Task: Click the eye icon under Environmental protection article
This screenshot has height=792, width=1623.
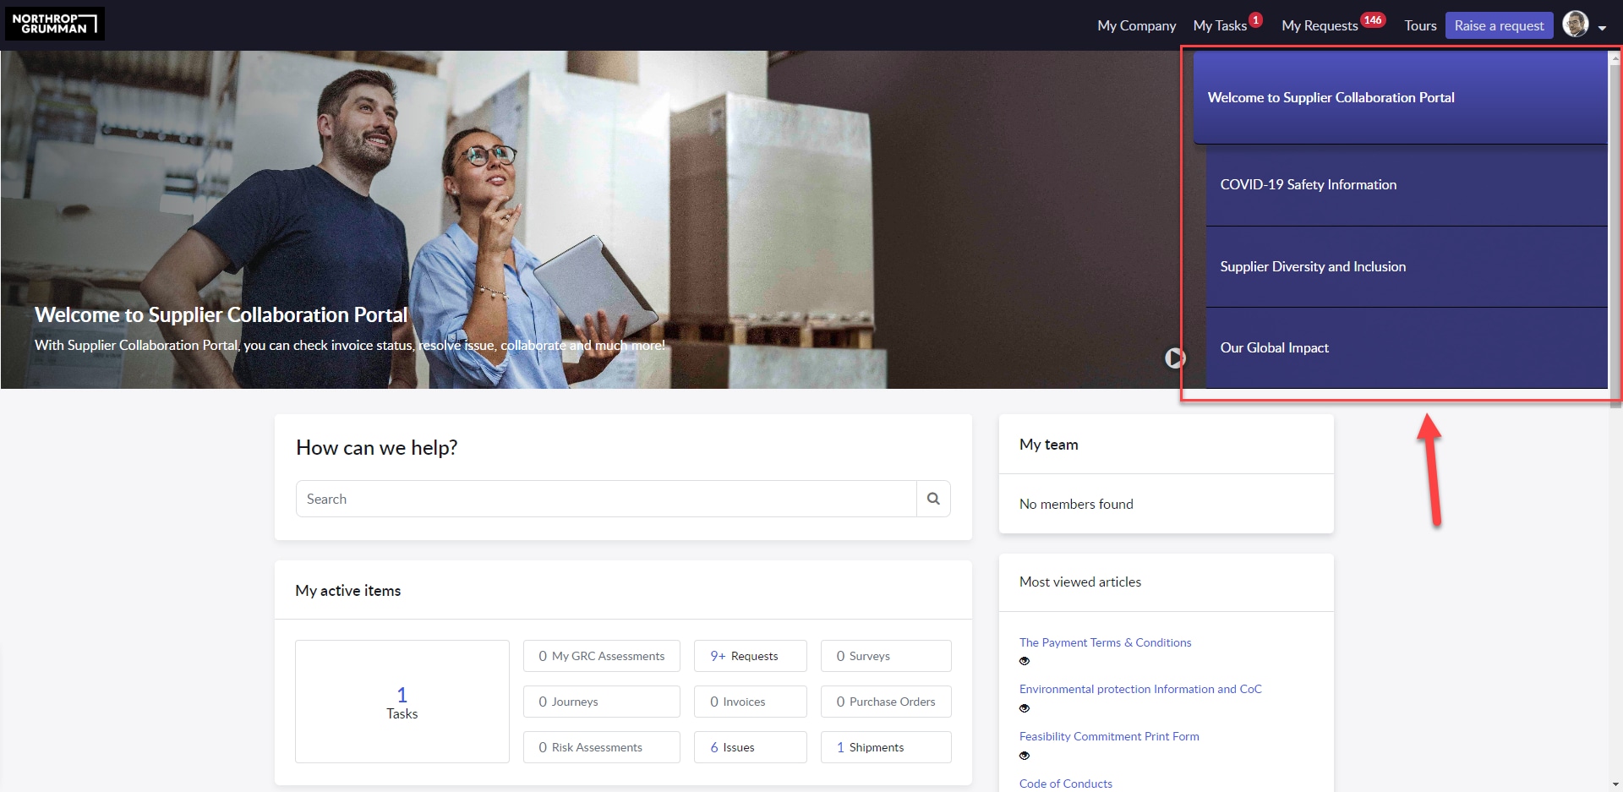Action: coord(1025,707)
